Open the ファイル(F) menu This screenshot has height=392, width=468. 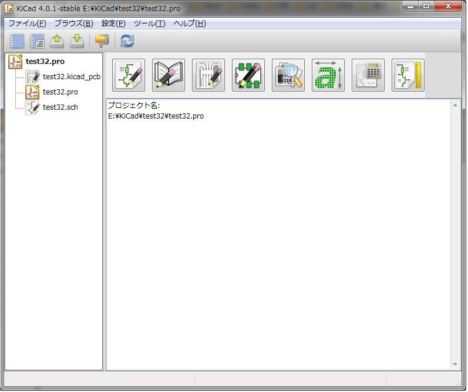coord(27,23)
